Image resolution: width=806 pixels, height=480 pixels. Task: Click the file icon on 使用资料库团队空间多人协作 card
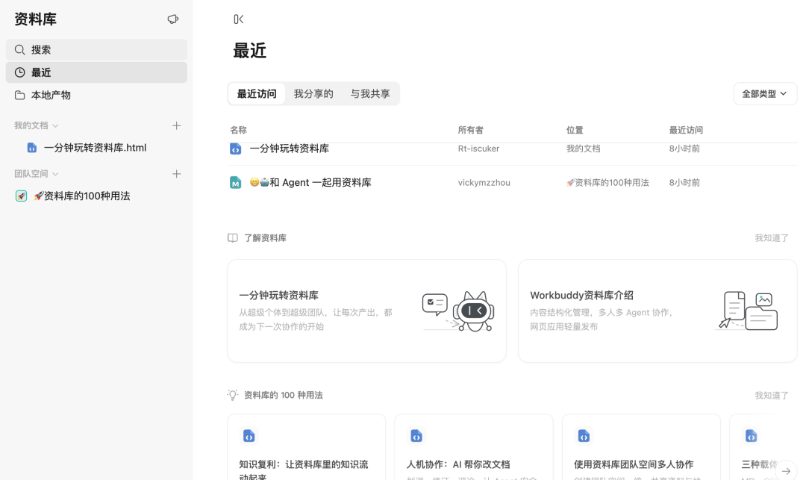click(x=584, y=436)
